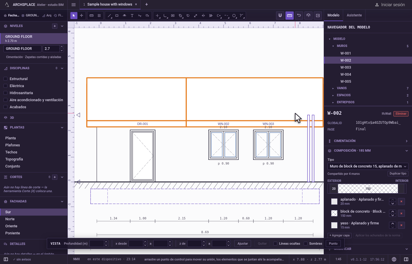The width and height of the screenshot is (412, 264).
Task: Click the block de concreto hatch swatch
Action: click(334, 213)
